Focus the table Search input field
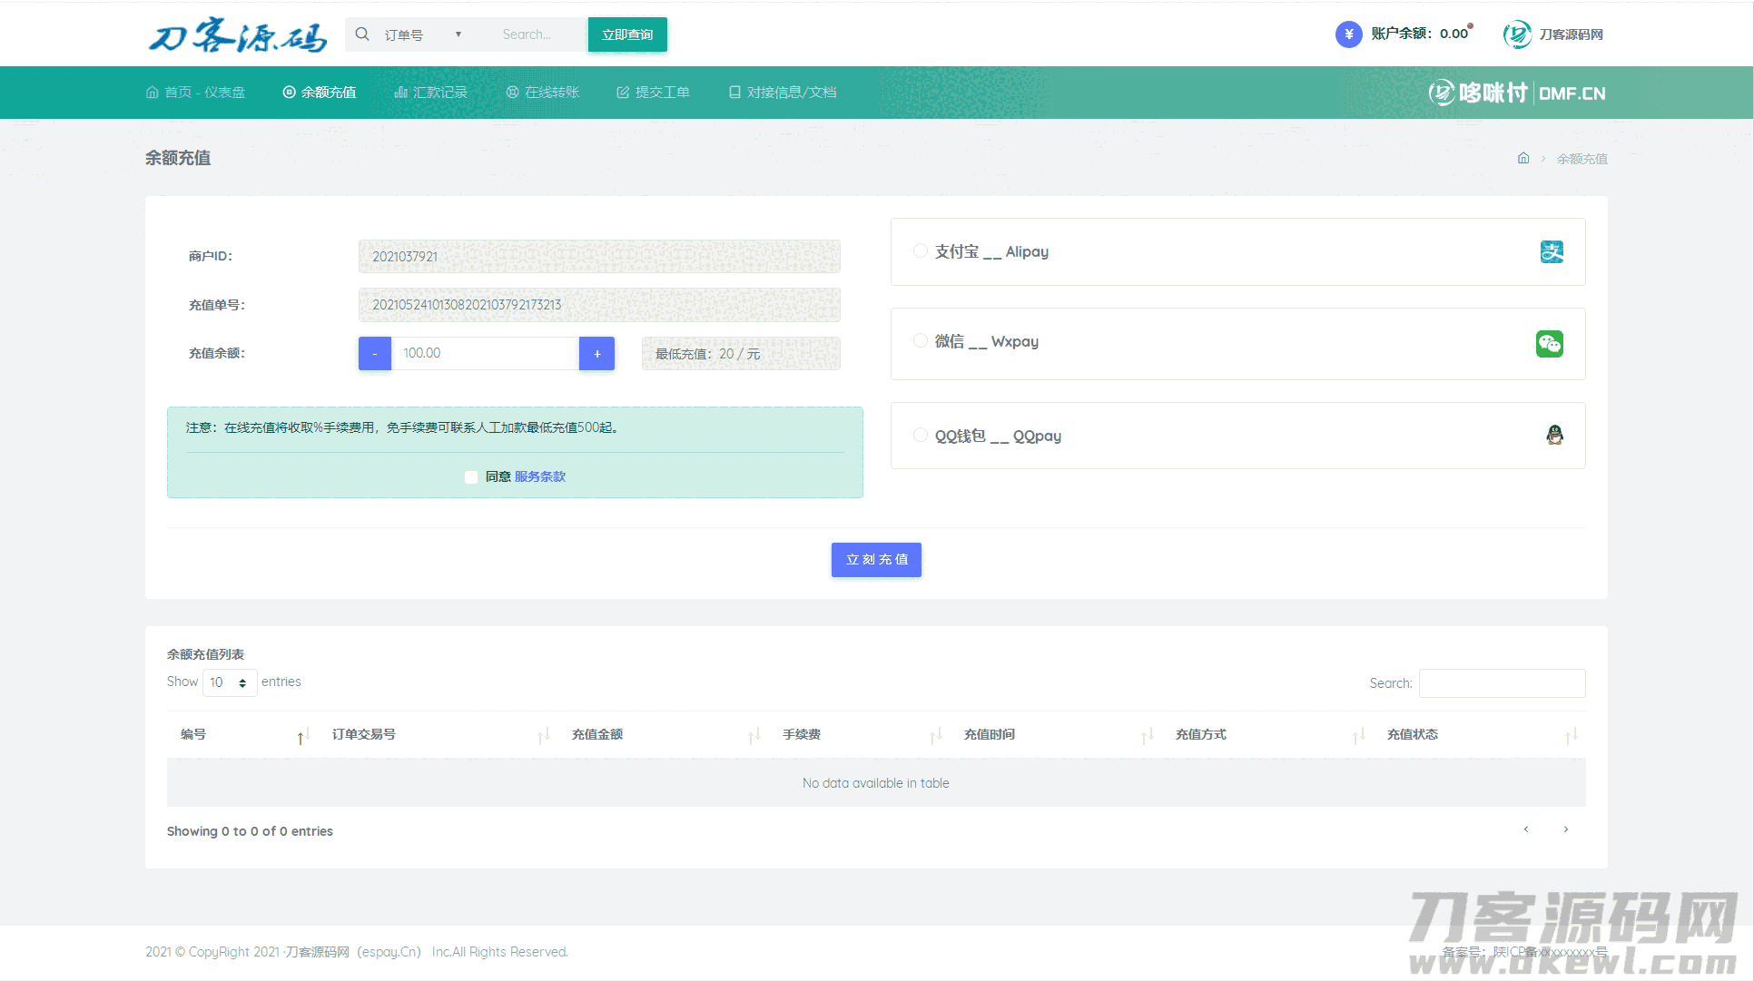The width and height of the screenshot is (1754, 981). point(1502,683)
